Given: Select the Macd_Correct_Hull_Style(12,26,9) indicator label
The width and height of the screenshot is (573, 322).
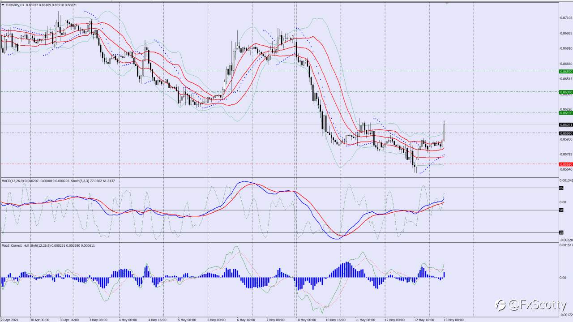Looking at the screenshot, I should [26, 245].
